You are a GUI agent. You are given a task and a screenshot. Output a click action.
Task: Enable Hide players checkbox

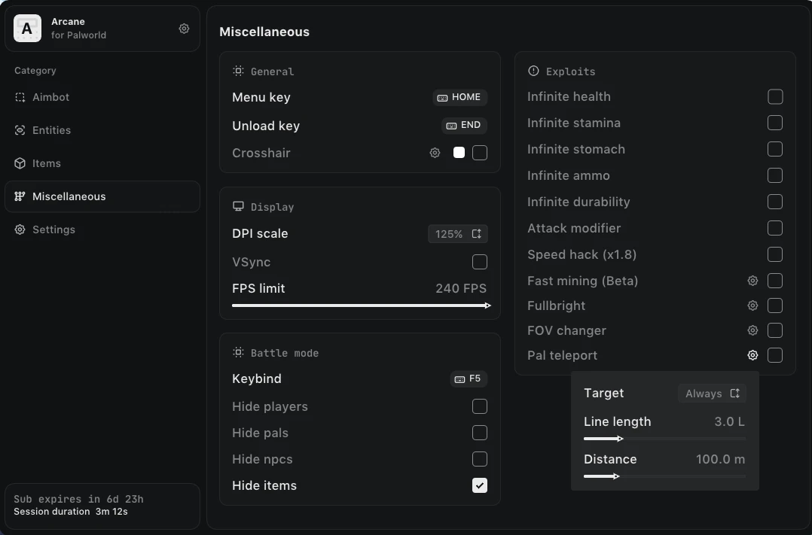coord(480,406)
